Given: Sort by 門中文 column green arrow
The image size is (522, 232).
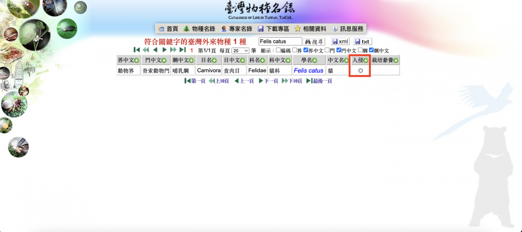Looking at the screenshot, I should coord(164,61).
